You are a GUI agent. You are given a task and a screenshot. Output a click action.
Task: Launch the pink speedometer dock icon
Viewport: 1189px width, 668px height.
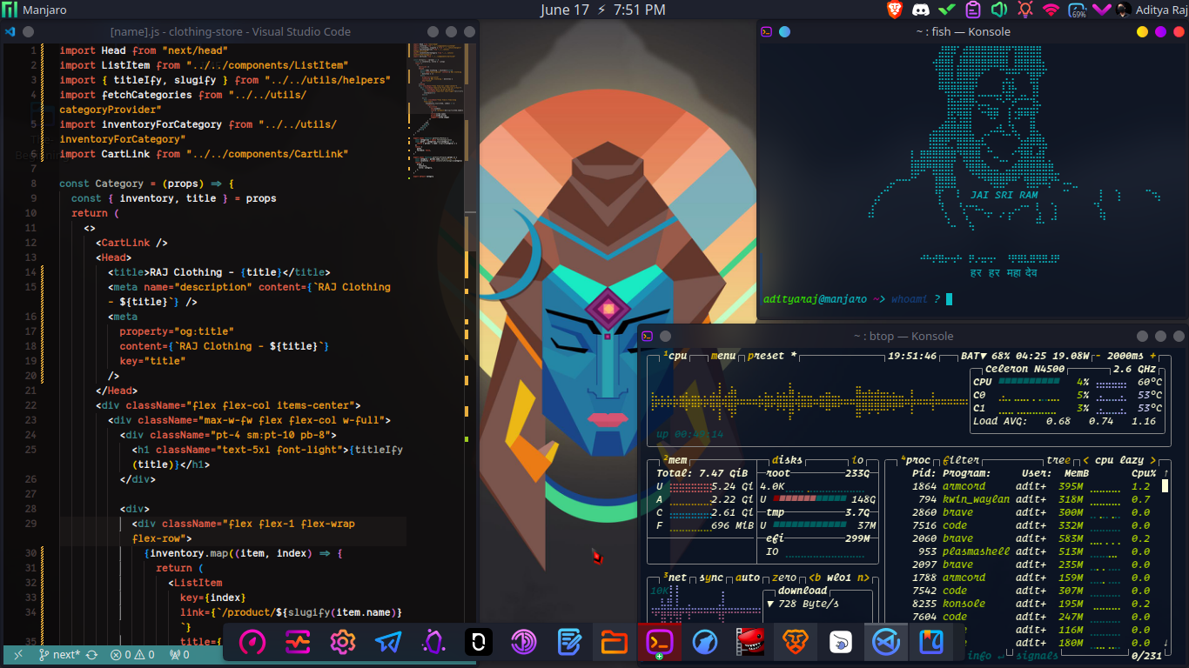click(252, 643)
